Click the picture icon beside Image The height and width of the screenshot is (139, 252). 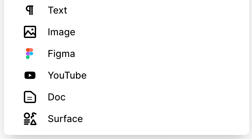(x=30, y=32)
